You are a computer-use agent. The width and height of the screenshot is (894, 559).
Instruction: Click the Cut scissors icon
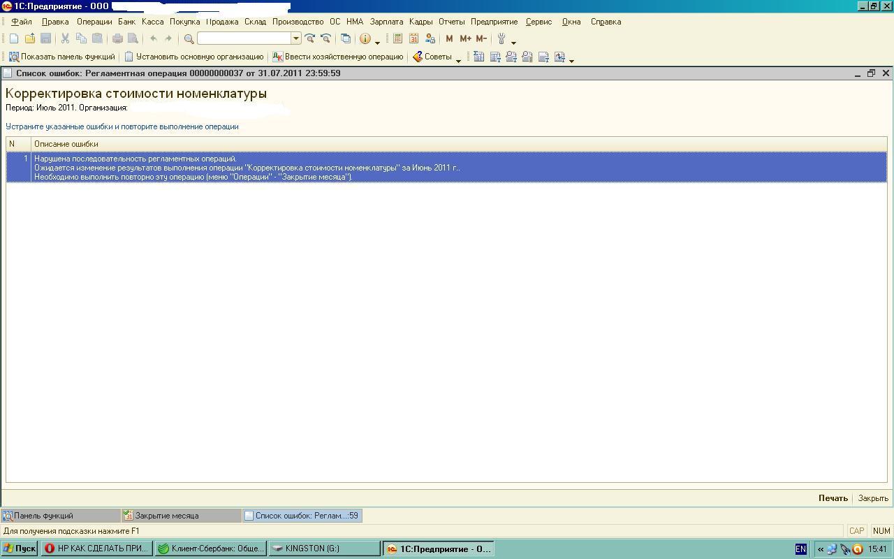tap(65, 38)
